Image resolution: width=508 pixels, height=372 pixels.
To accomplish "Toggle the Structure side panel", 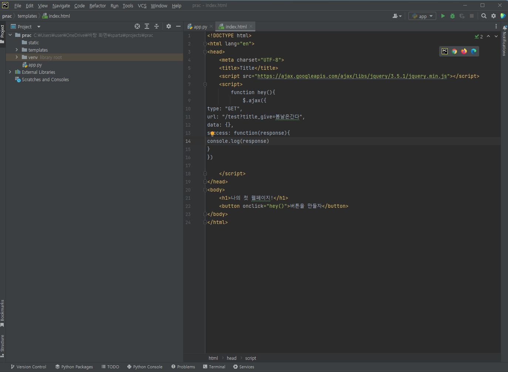I will click(2, 346).
